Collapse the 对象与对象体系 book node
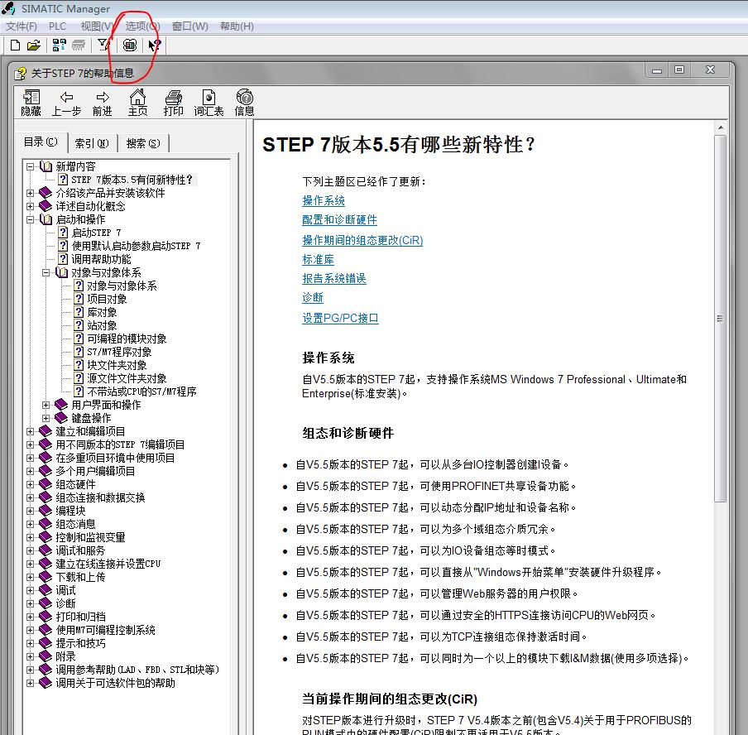 46,272
